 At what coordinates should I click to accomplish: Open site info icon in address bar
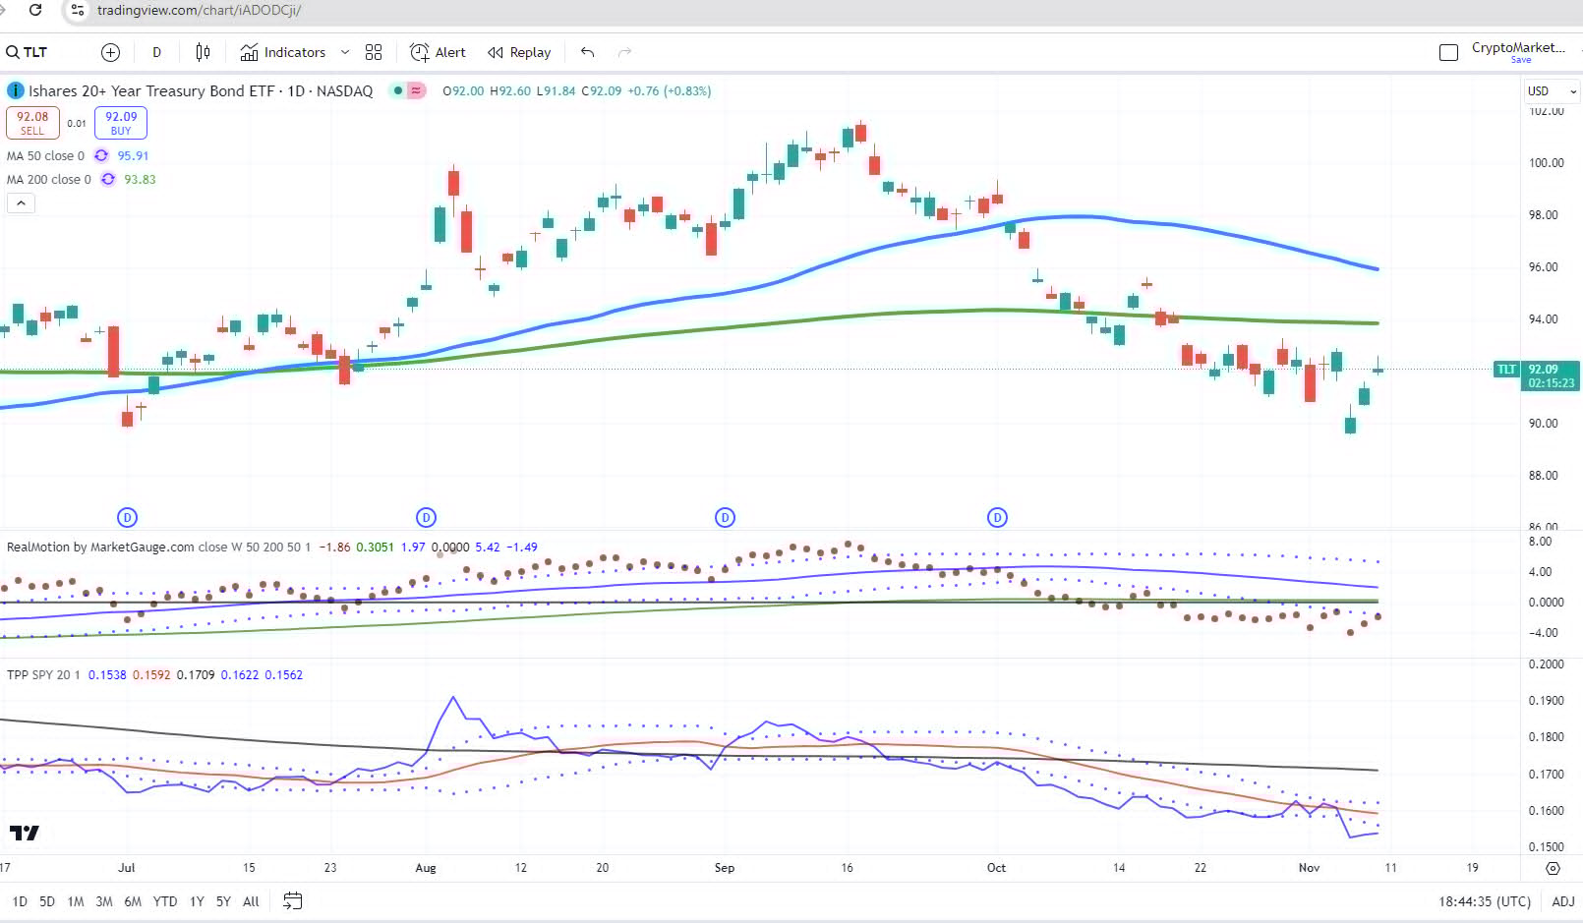tap(78, 10)
